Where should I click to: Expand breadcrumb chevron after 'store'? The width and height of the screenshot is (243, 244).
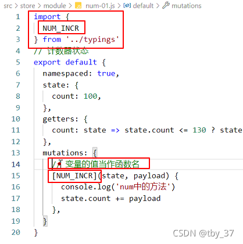point(40,6)
